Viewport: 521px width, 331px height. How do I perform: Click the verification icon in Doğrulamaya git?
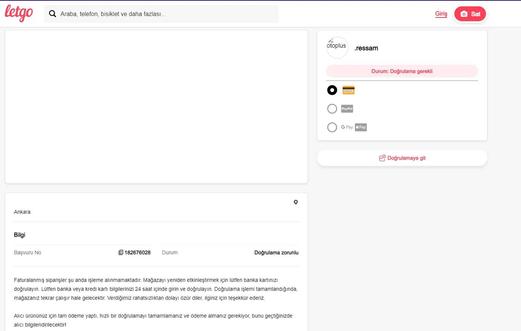pos(382,158)
